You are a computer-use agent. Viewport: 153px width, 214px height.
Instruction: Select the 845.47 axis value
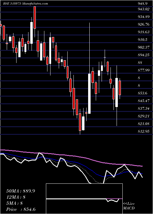point(144,101)
